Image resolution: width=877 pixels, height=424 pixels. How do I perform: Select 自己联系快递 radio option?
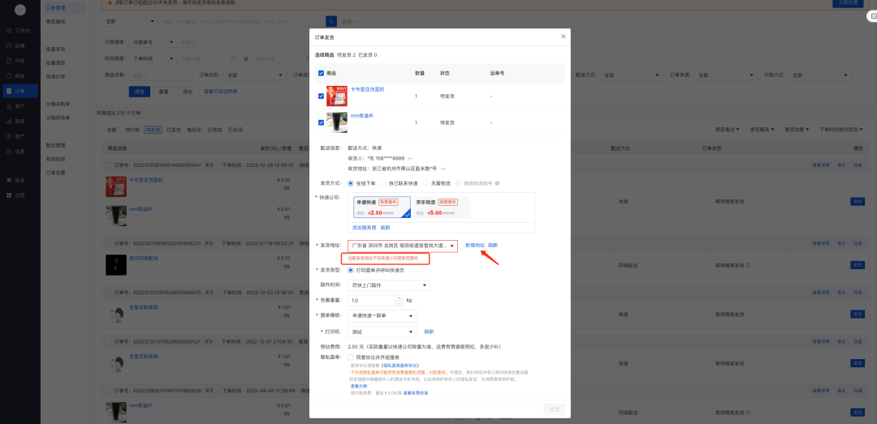click(x=383, y=183)
